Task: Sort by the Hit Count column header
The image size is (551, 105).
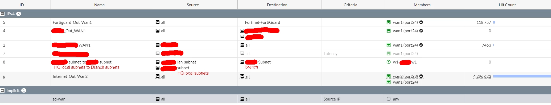Action: coord(507,5)
